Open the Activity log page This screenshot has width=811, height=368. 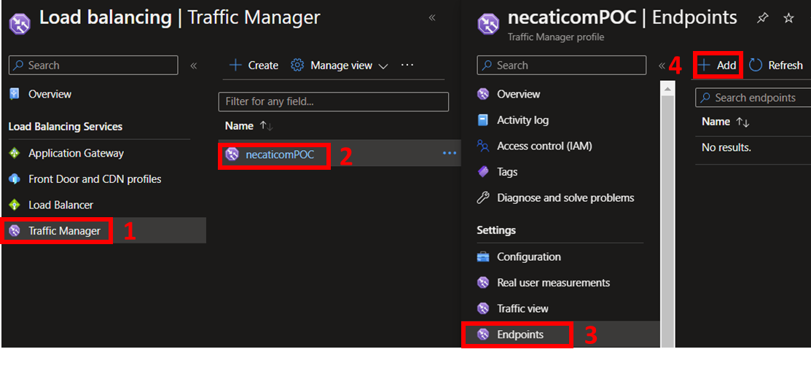523,120
